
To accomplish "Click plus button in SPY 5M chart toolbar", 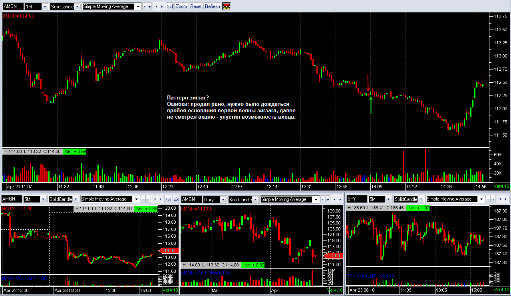I will coord(493,199).
